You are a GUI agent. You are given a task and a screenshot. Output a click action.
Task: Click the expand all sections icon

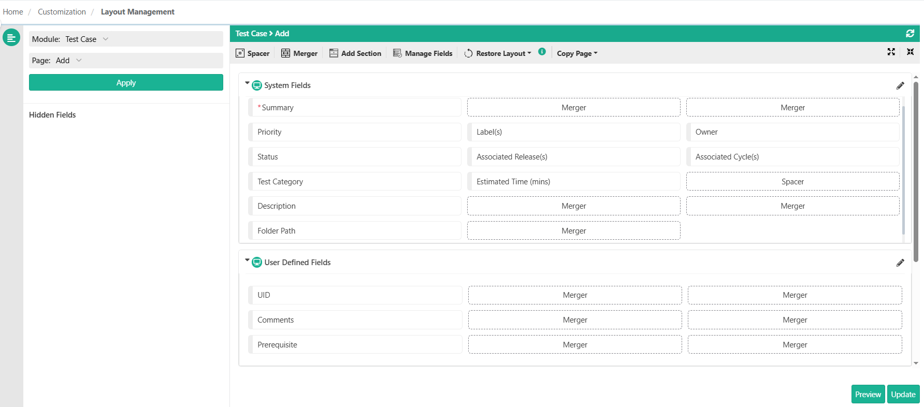[x=891, y=52]
